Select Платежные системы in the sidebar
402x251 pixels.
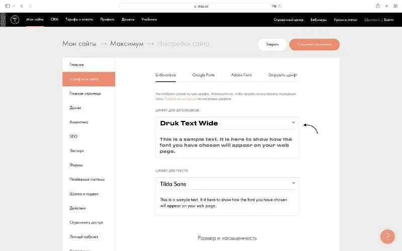pyautogui.click(x=89, y=180)
